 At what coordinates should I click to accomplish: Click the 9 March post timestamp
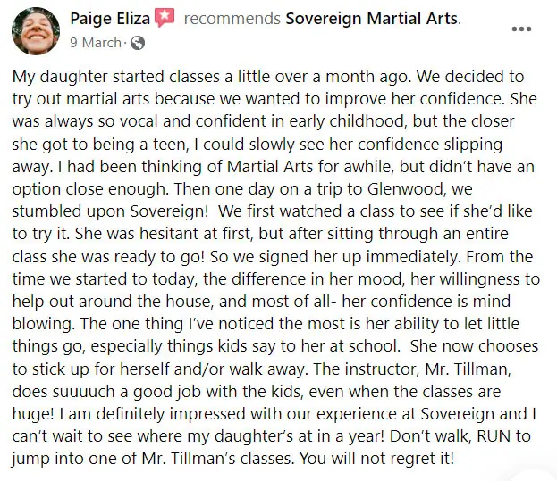click(94, 42)
